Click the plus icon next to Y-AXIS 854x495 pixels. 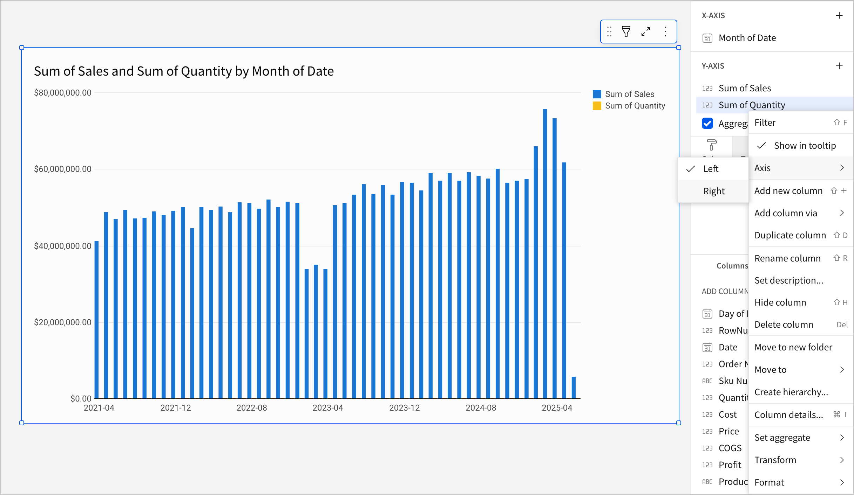pos(839,66)
